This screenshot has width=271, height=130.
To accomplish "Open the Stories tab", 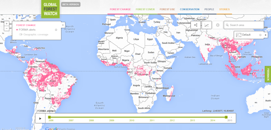I will coord(224,9).
